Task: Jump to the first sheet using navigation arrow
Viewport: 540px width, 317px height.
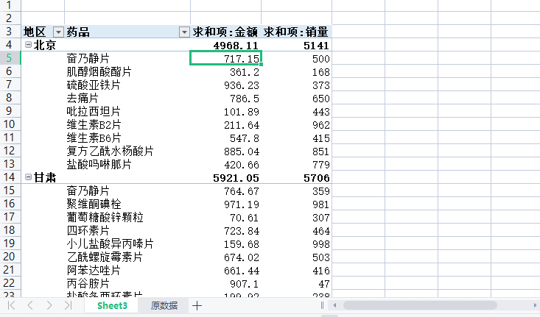Action: click(12, 305)
